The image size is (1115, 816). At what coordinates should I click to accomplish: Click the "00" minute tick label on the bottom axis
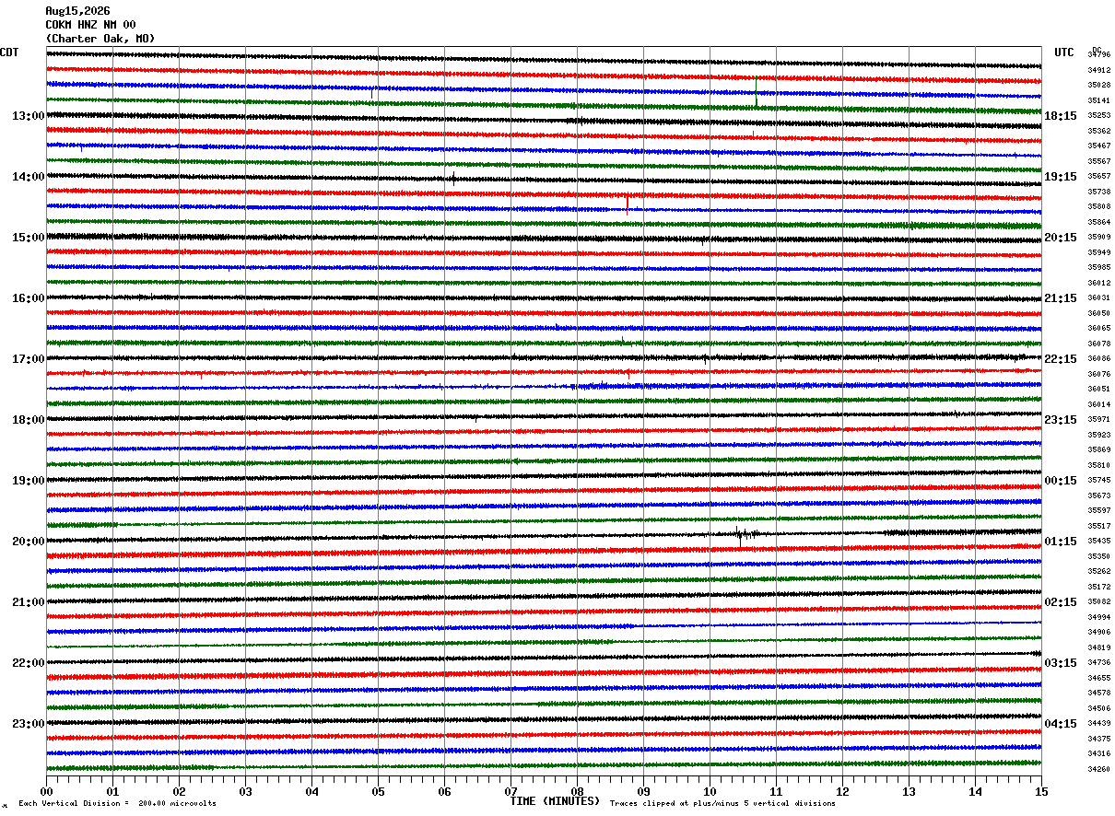tap(46, 791)
